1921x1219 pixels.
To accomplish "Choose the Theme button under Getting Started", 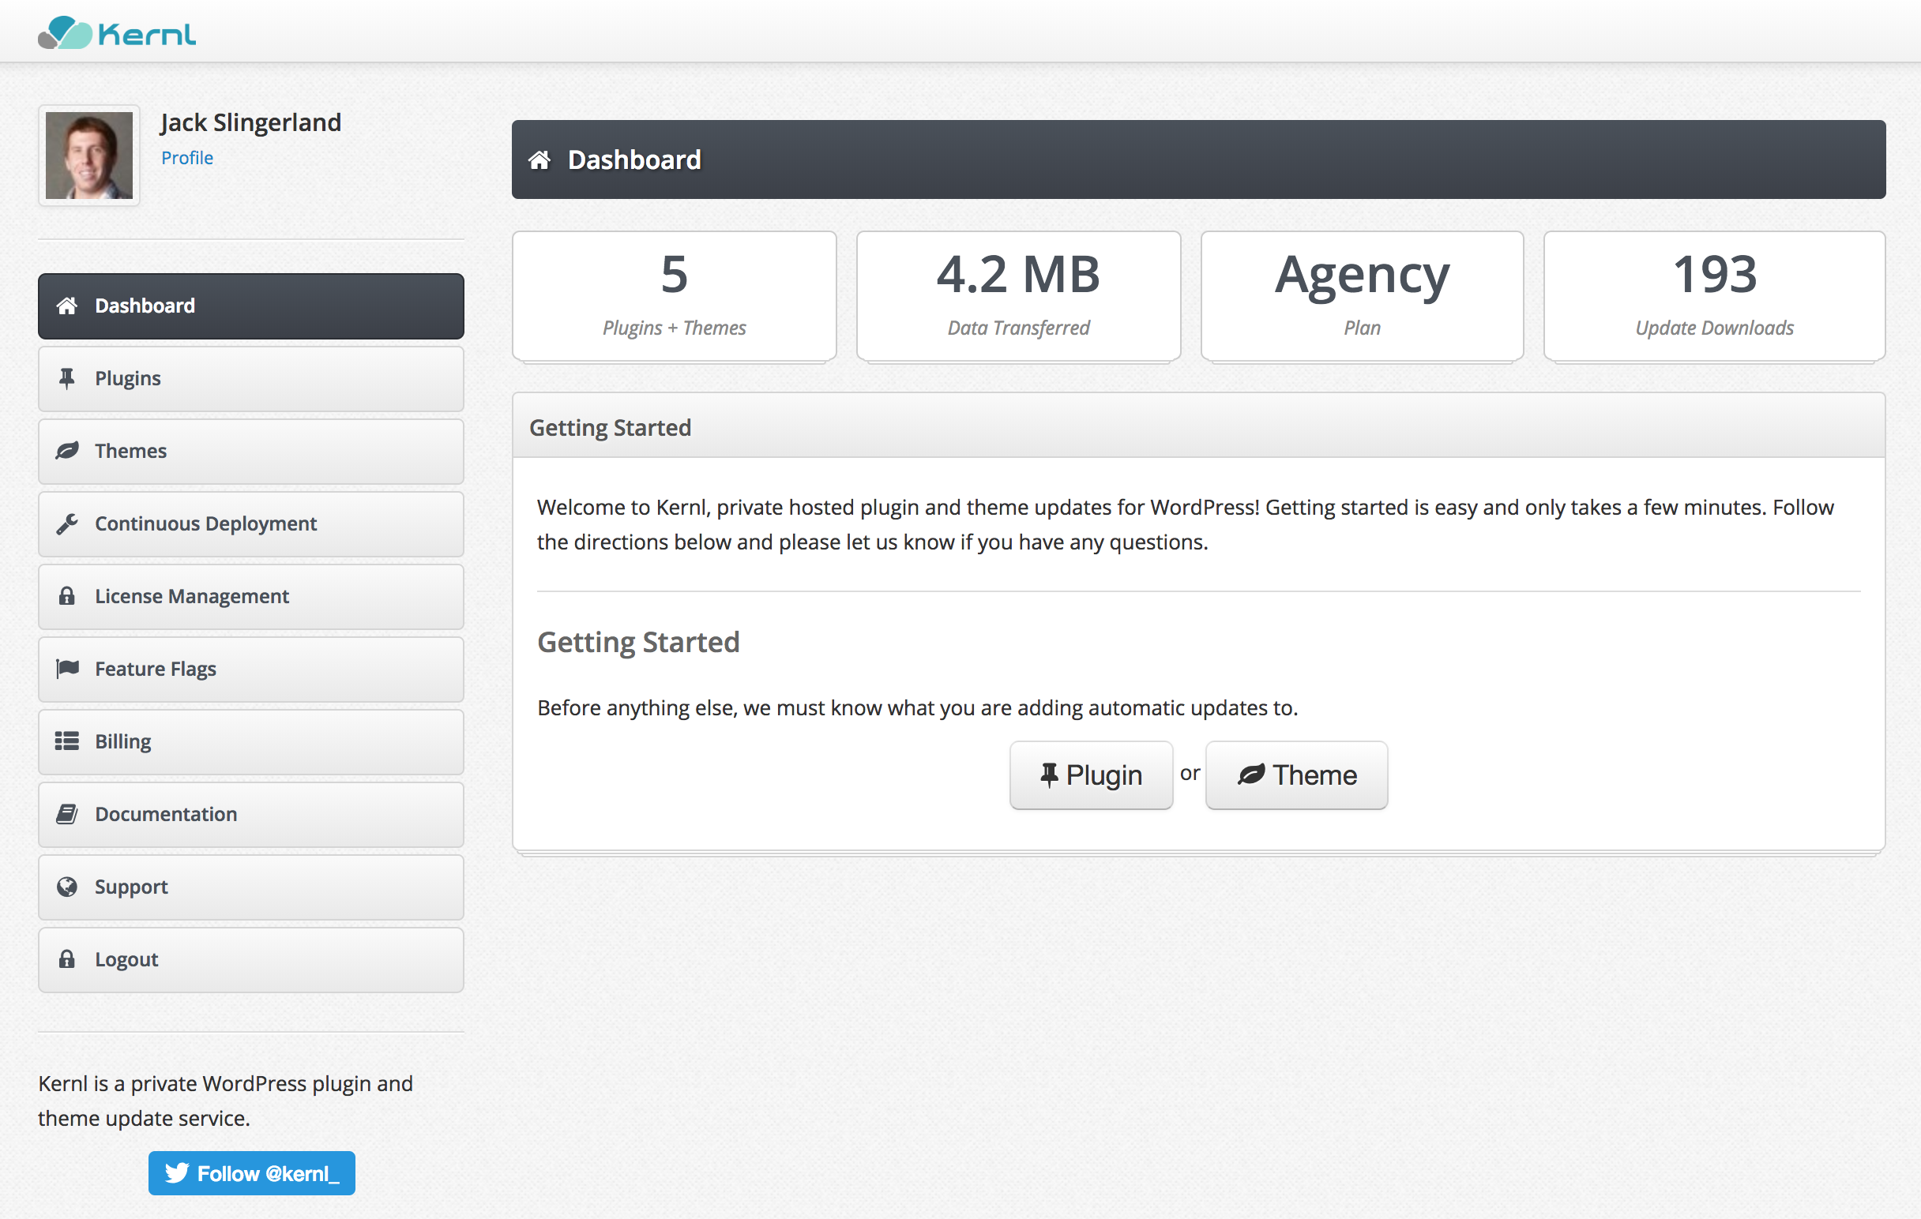I will 1295,775.
